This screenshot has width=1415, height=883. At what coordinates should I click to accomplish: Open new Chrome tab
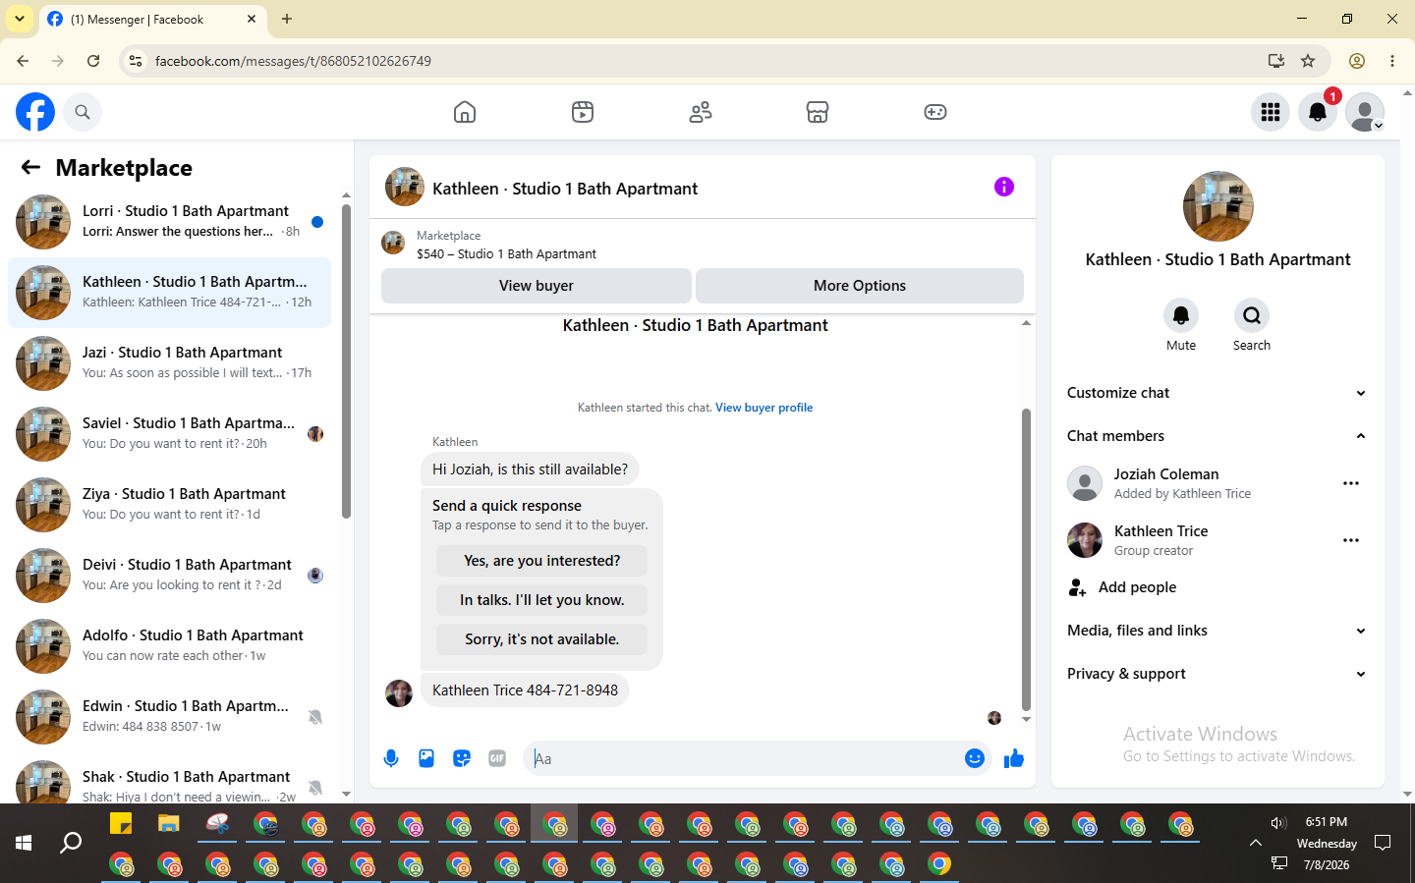[x=287, y=19]
